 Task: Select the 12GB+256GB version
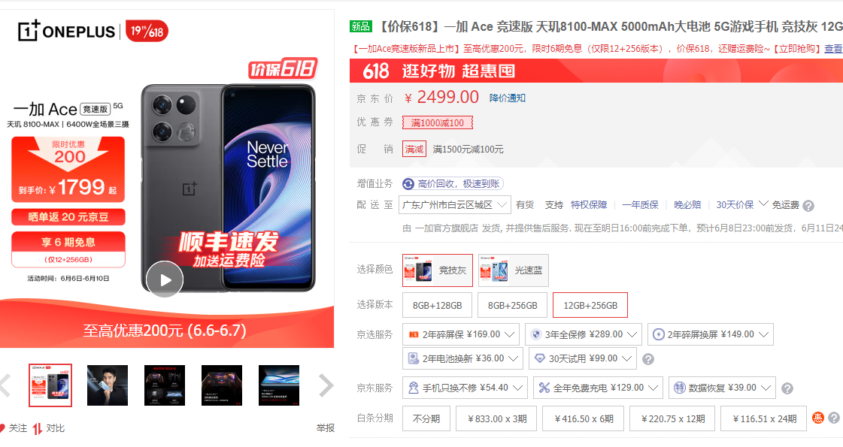[x=590, y=305]
